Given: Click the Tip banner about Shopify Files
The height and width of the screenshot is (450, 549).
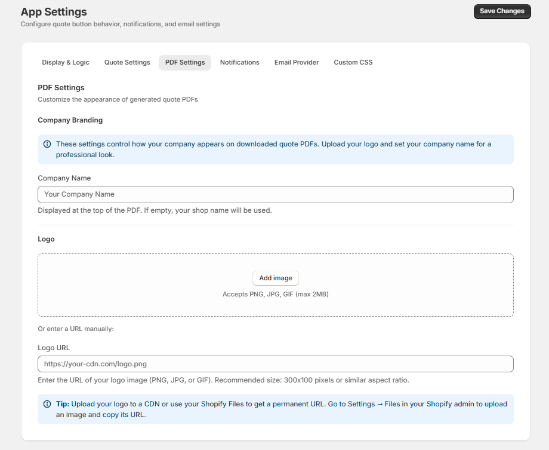Looking at the screenshot, I should coord(275,409).
